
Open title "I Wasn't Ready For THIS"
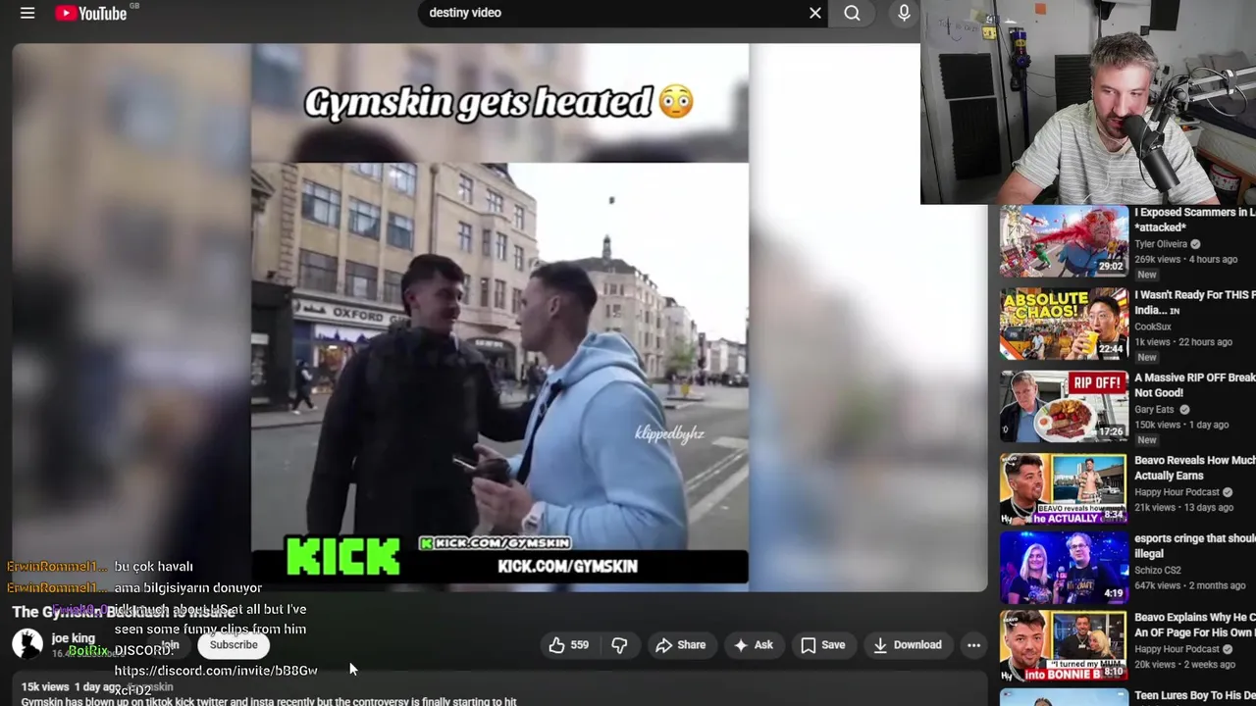(x=1195, y=302)
